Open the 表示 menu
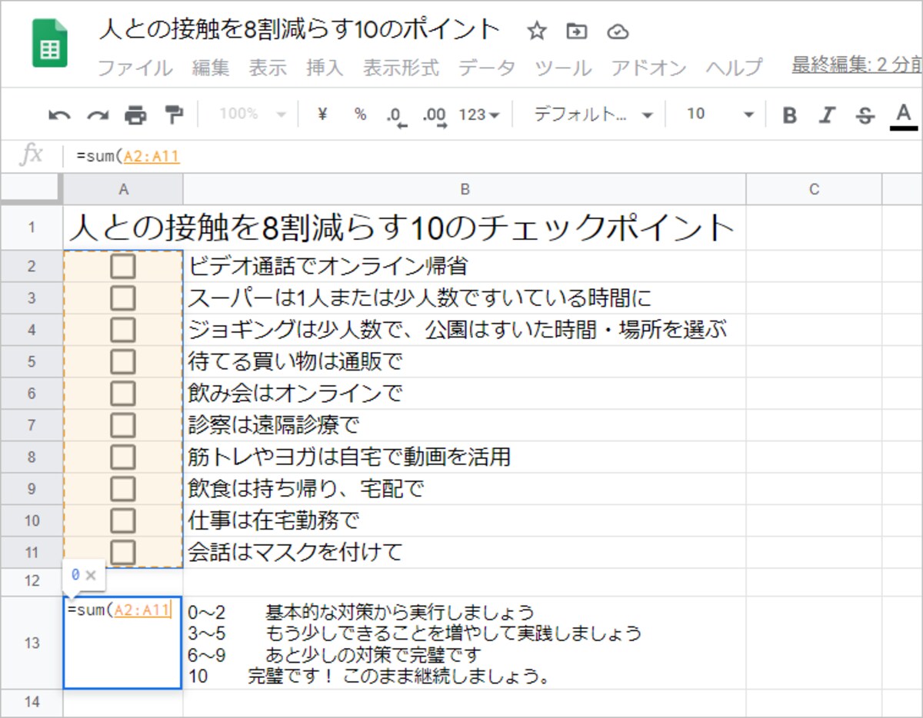 (x=268, y=68)
